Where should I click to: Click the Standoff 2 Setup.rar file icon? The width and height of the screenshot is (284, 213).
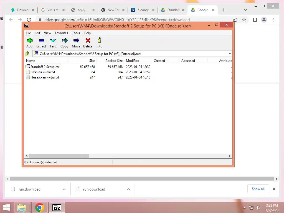point(28,67)
